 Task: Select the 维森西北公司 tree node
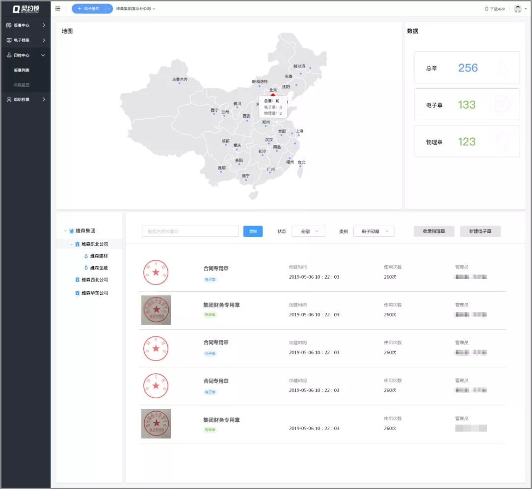95,280
